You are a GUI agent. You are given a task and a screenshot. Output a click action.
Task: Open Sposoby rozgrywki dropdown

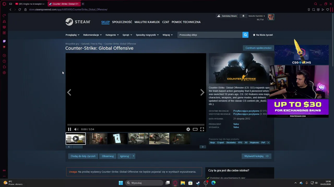(x=147, y=35)
